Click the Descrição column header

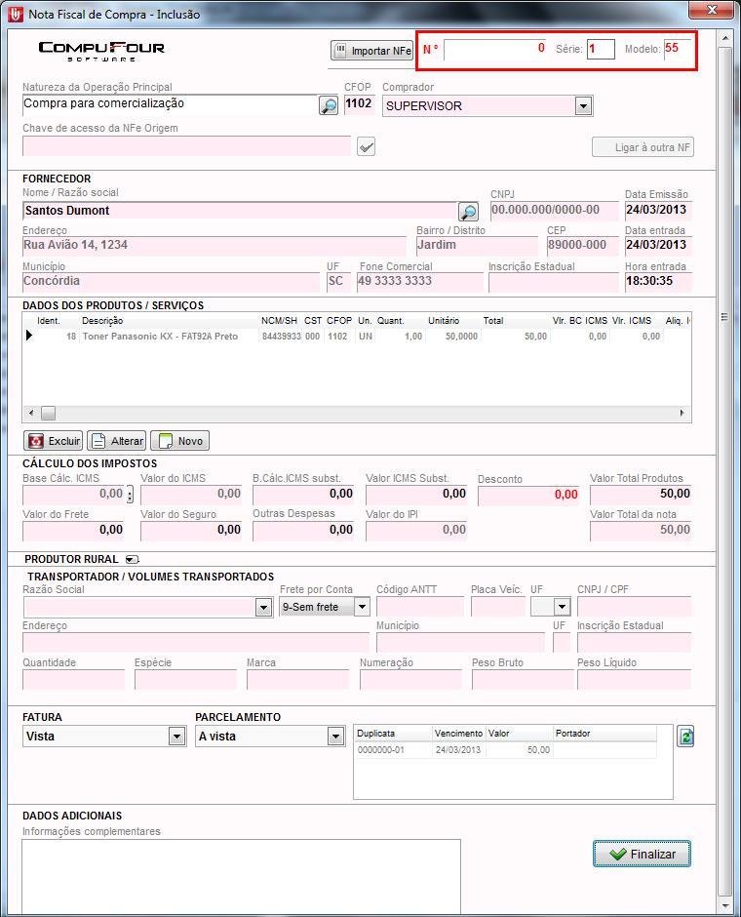102,321
